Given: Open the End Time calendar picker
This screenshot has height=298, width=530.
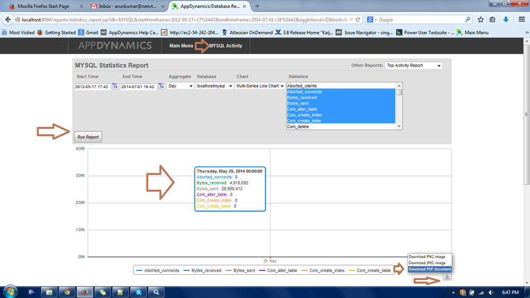Looking at the screenshot, I should click(160, 86).
